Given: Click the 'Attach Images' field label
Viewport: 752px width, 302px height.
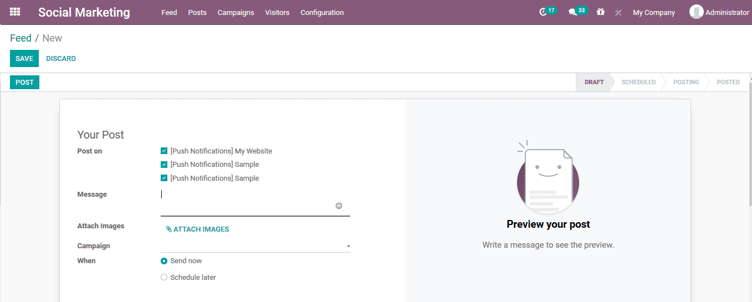Looking at the screenshot, I should tap(101, 226).
